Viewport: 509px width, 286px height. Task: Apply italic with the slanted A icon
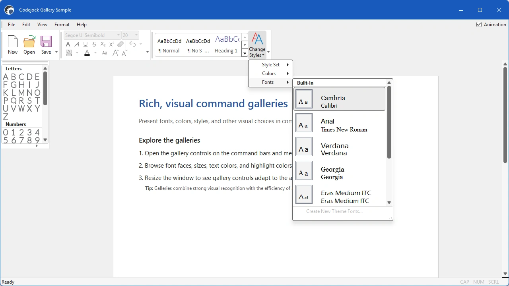tap(77, 44)
